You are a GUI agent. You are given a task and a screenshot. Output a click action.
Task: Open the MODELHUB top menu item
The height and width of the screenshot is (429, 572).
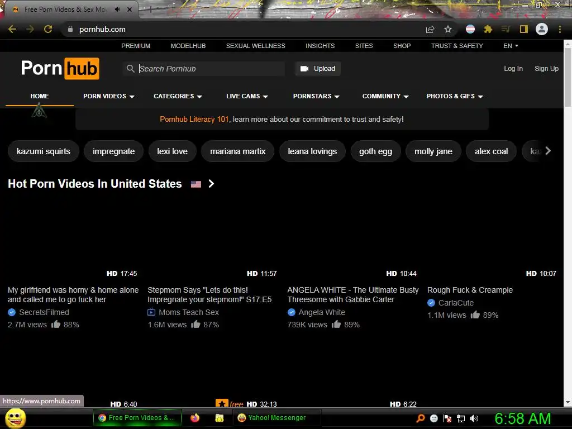(x=188, y=46)
